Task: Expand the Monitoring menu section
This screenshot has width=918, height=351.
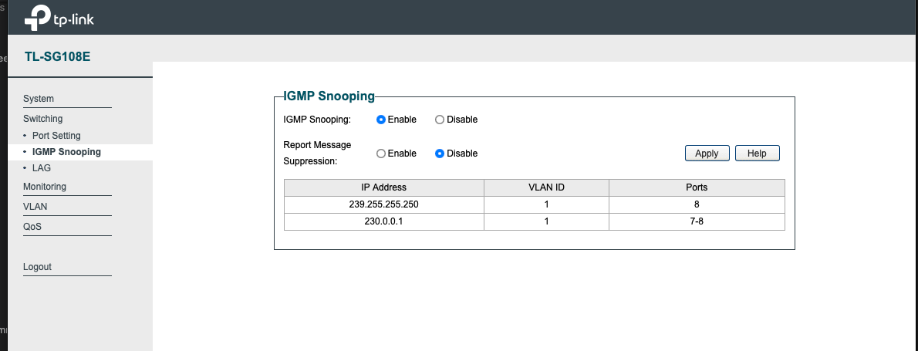Action: (x=45, y=187)
